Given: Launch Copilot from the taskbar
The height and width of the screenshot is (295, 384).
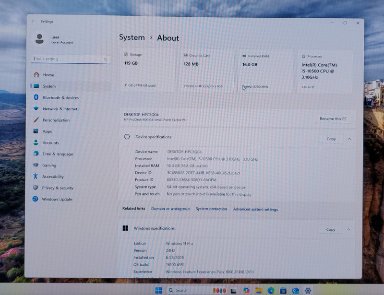Looking at the screenshot, I should pyautogui.click(x=246, y=291).
